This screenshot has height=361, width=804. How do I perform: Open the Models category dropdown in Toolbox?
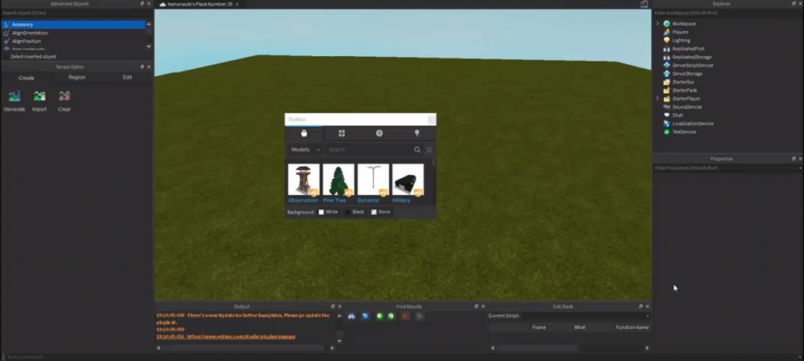(305, 150)
